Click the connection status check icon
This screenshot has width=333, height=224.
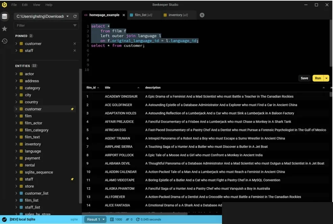(x=4, y=220)
